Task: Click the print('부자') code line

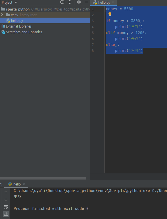Action: click(129, 27)
